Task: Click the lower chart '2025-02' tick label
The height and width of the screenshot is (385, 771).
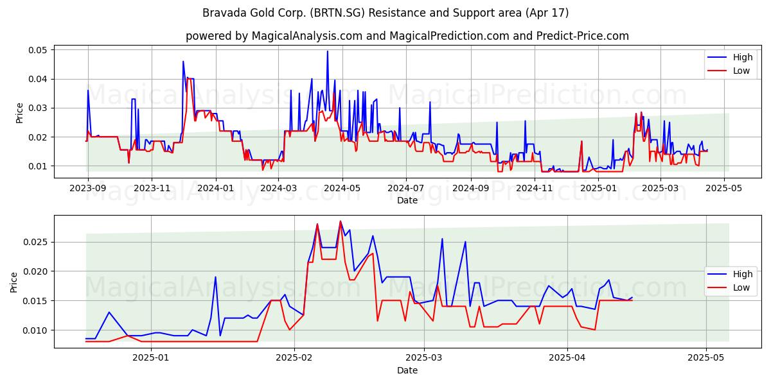Action: coord(294,358)
